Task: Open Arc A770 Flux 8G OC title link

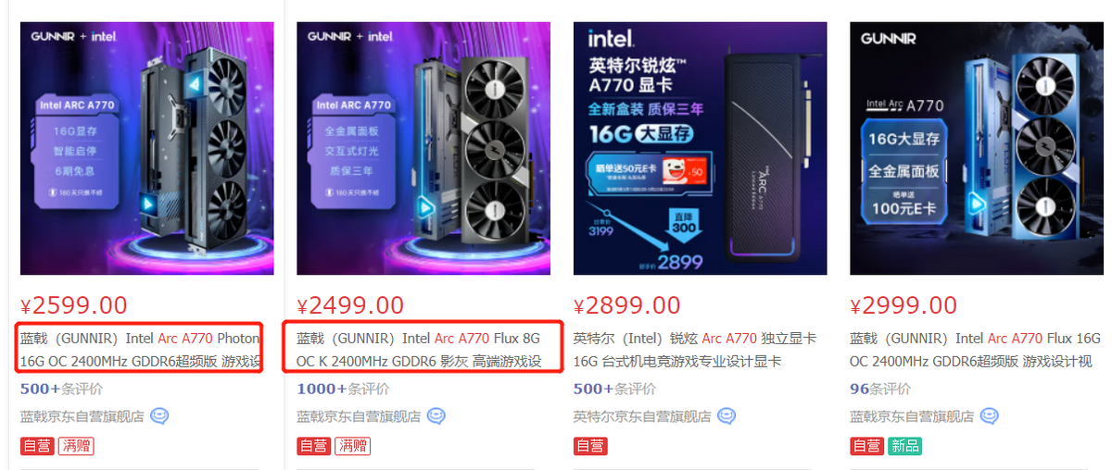Action: click(419, 350)
